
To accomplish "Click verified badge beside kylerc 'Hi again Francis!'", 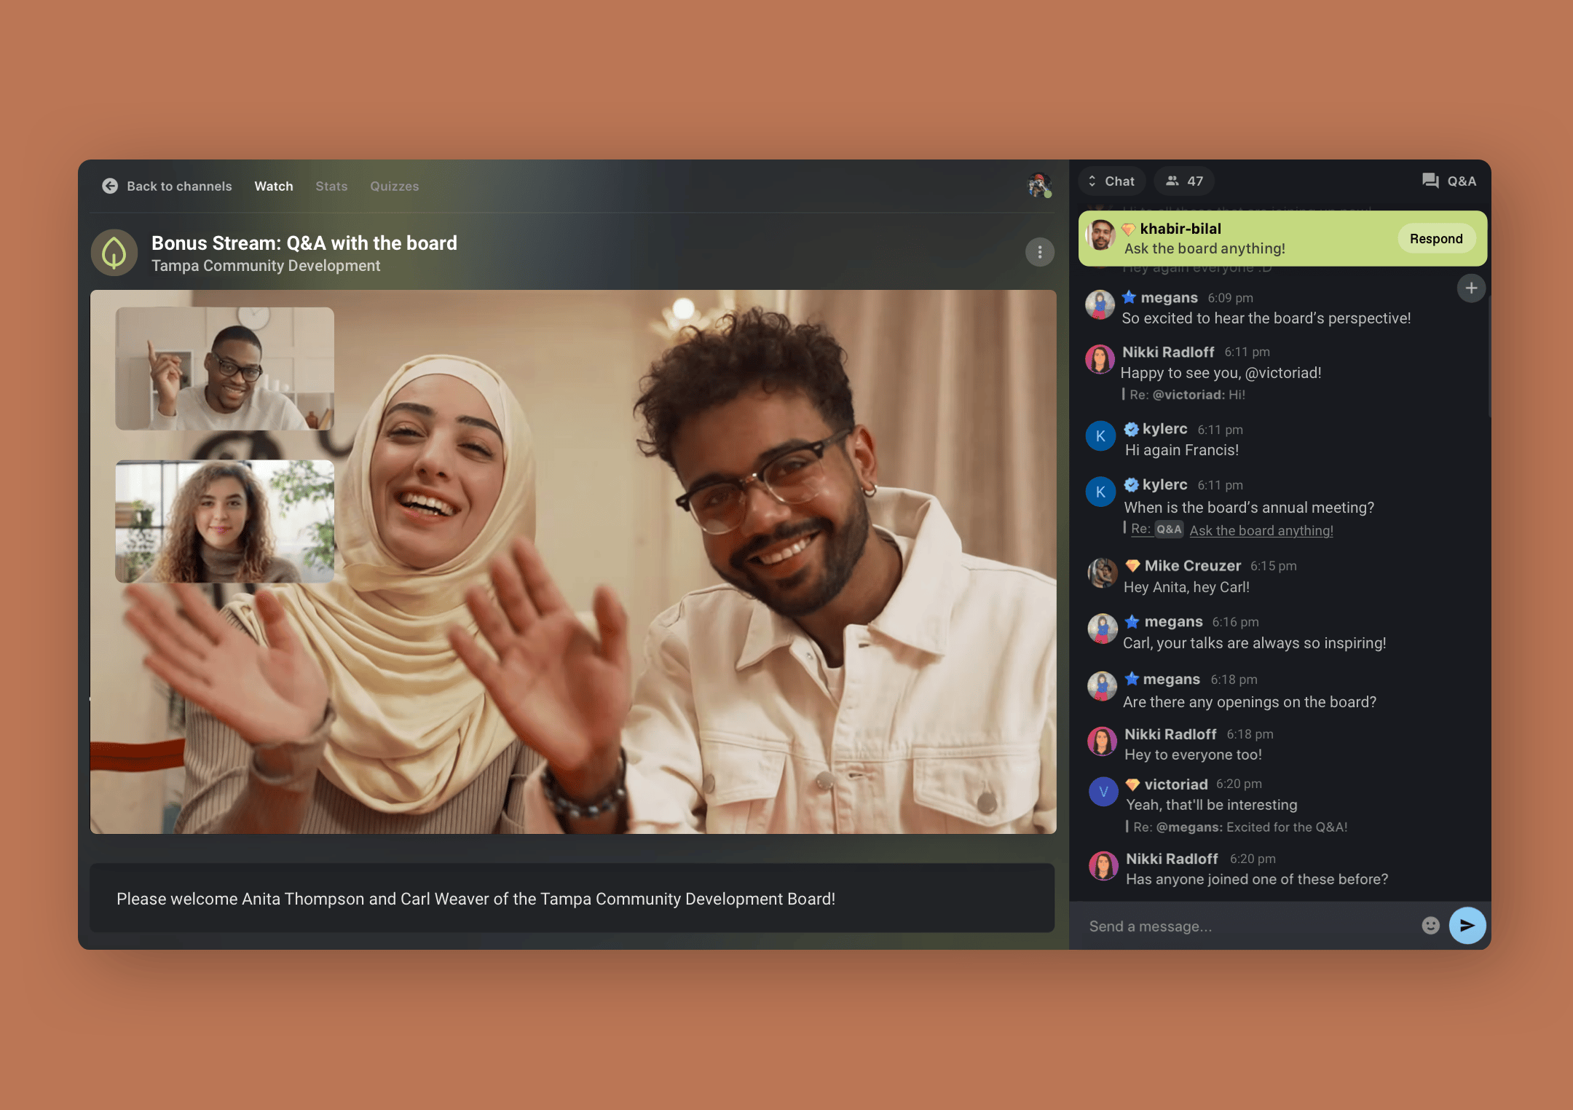I will 1131,429.
